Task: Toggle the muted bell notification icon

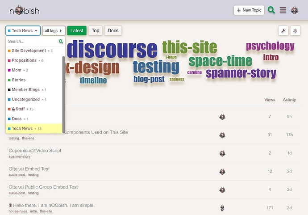Action: [x=295, y=31]
